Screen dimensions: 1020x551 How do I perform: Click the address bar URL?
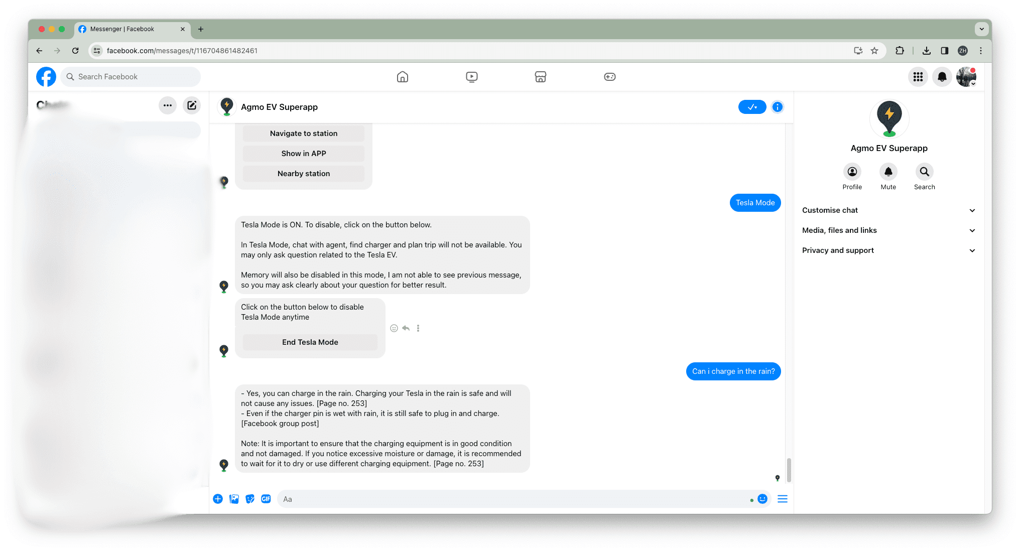pyautogui.click(x=182, y=51)
